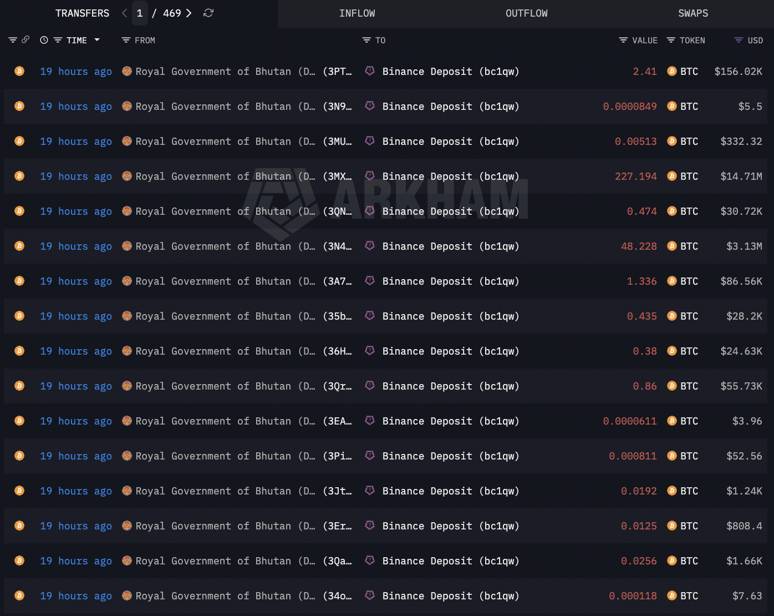Open the VALUE column filter
The width and height of the screenshot is (774, 616).
tap(623, 40)
